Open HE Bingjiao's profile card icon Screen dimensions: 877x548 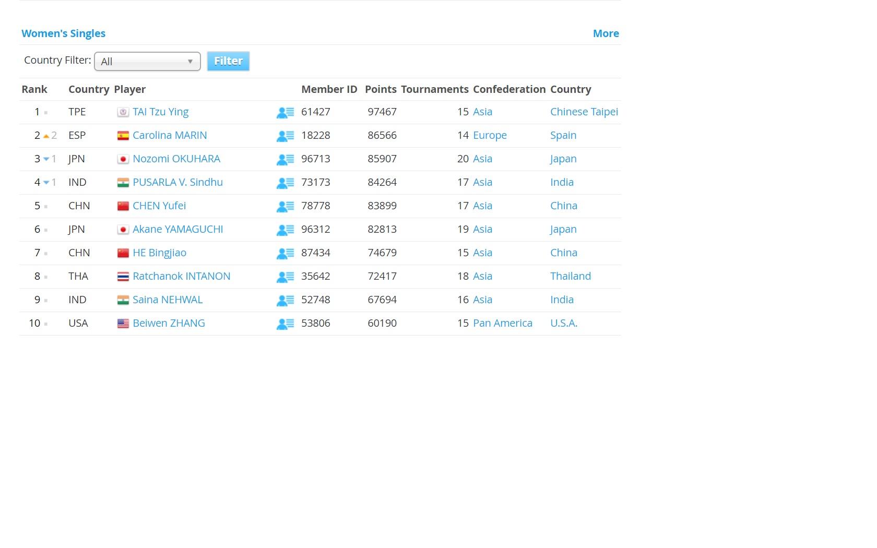[285, 254]
